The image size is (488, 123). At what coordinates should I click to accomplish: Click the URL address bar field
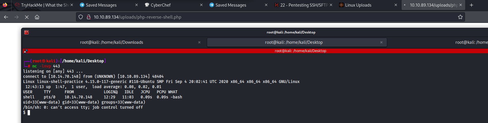tap(270, 17)
